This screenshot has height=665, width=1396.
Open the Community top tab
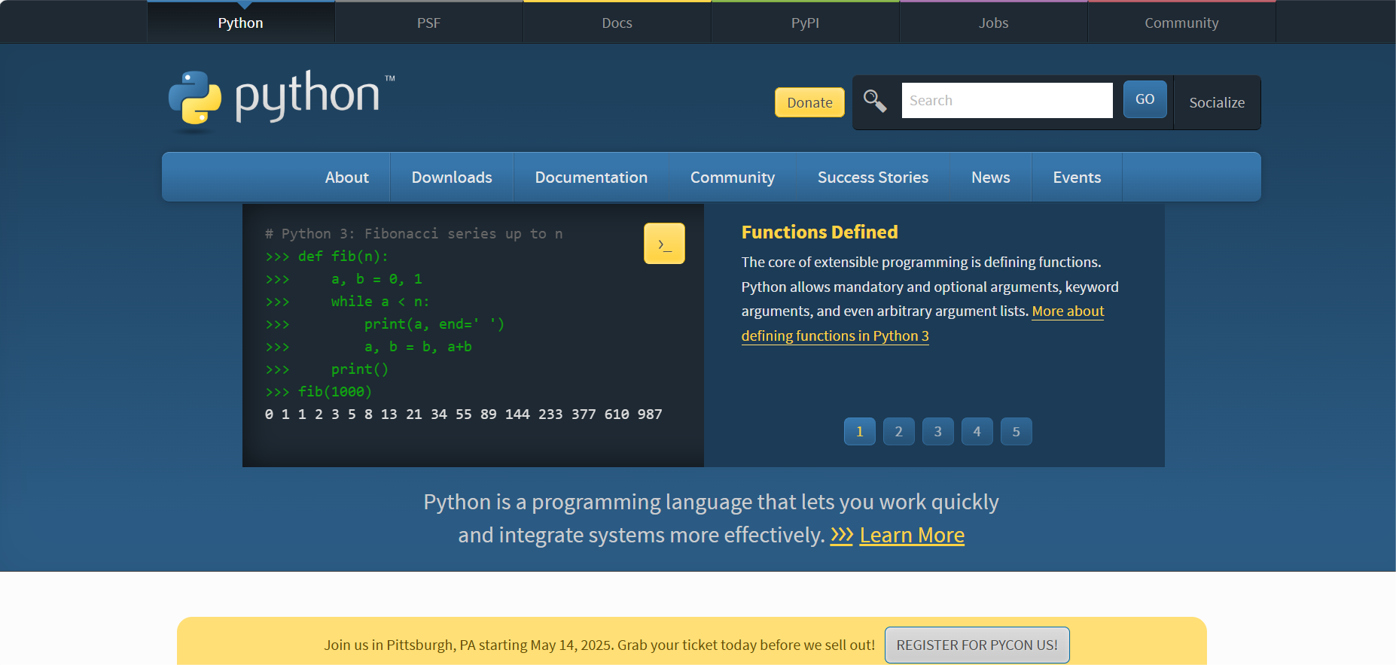click(1182, 23)
